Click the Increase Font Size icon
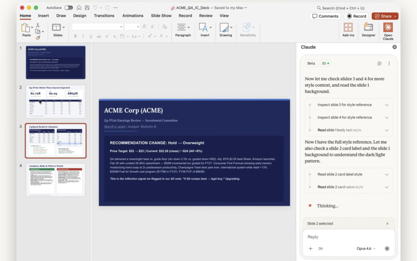Screen dimensions: 417x261 (x=145, y=26)
